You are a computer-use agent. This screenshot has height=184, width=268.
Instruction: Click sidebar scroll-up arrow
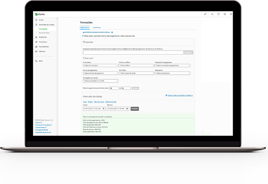pos(57,19)
